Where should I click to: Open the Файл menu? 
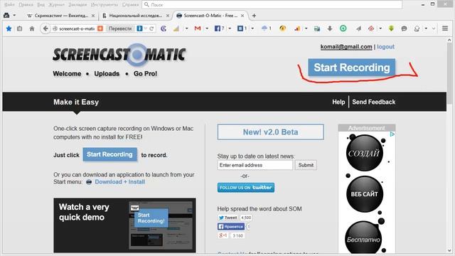9,5
